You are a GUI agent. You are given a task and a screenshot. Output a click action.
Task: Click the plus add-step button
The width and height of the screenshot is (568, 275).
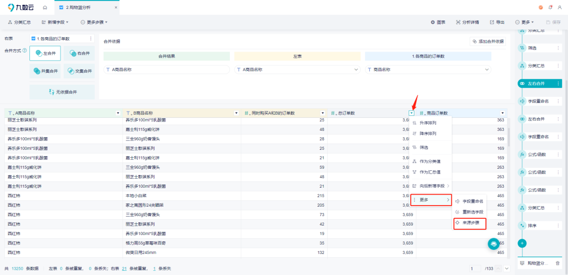(522, 243)
